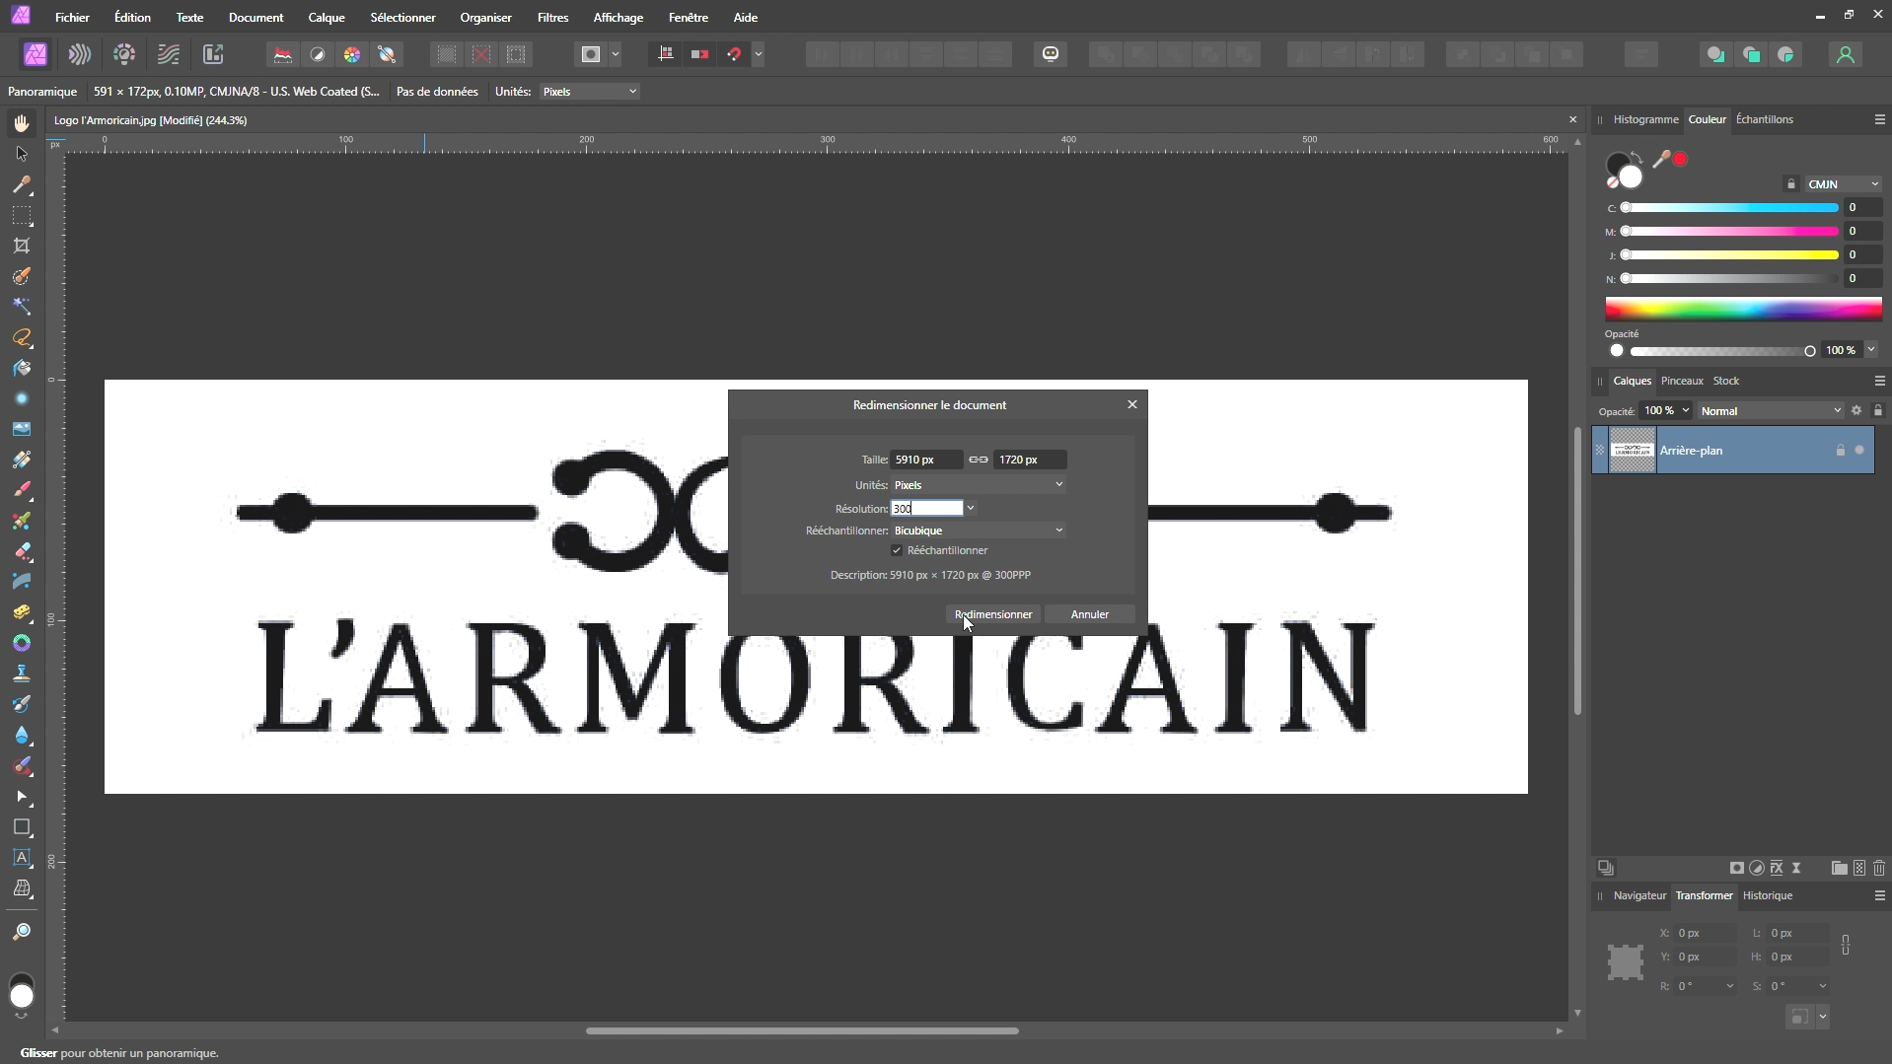
Task: Click the Liquify Persona icon
Action: [80, 54]
